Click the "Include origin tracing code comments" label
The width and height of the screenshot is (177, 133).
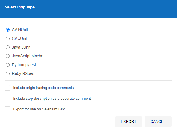click(x=43, y=88)
